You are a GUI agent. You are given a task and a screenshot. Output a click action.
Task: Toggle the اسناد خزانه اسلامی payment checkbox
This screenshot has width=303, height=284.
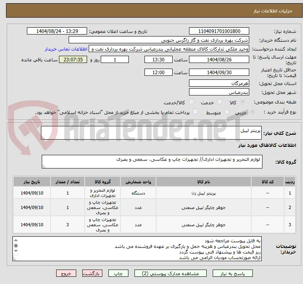pyautogui.click(x=195, y=112)
